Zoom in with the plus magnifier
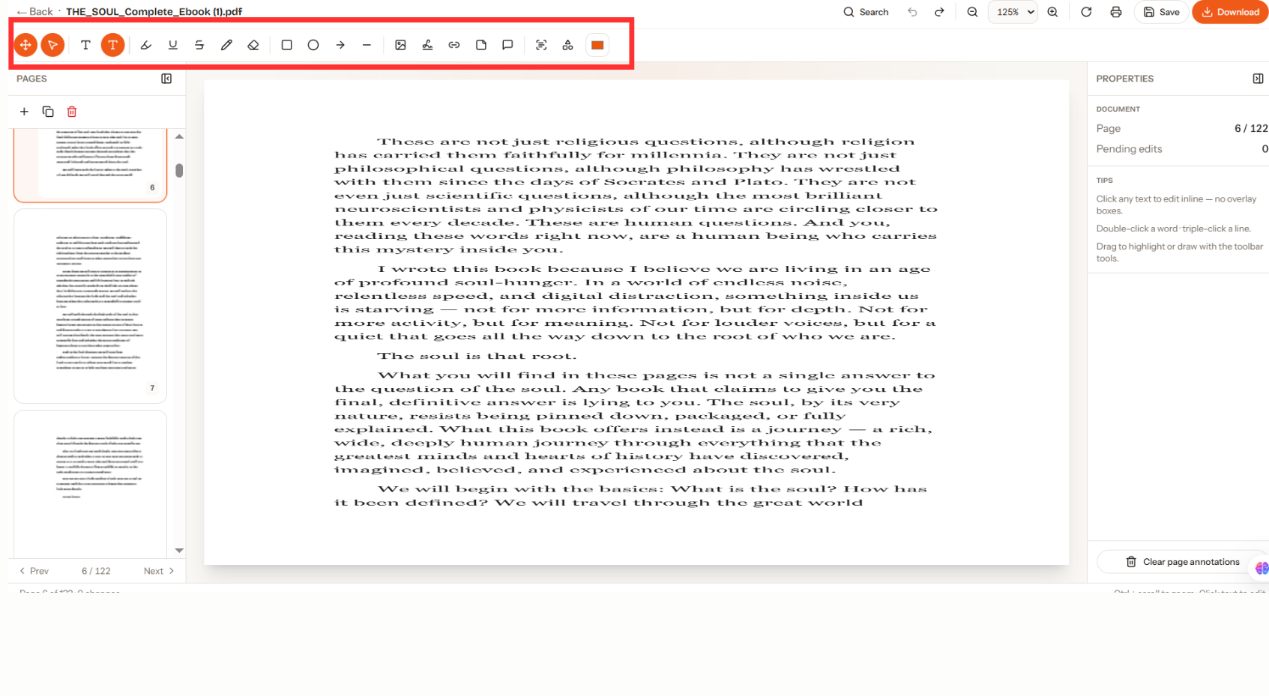Image resolution: width=1269 pixels, height=696 pixels. (1052, 12)
